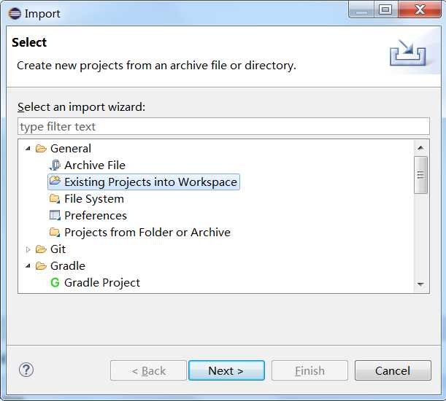Collapse the Gradle tree category
446x401 pixels.
tap(28, 266)
